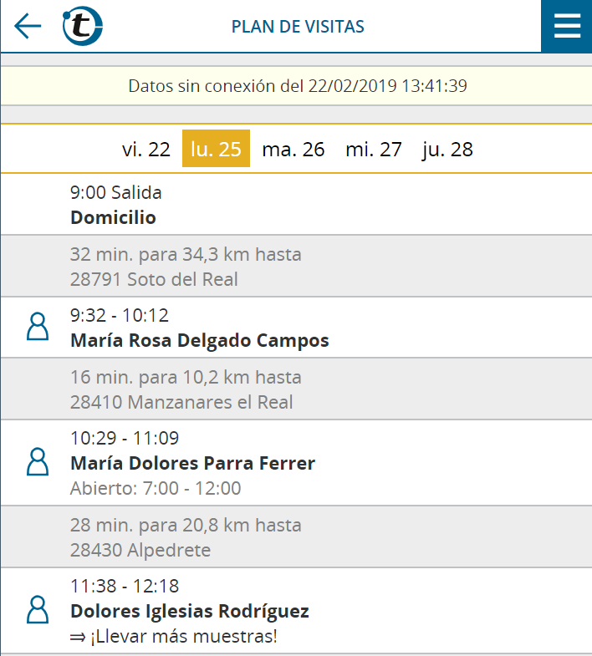
Task: Click person icon for Dolores Iglesias Rodríguez
Action: click(38, 610)
